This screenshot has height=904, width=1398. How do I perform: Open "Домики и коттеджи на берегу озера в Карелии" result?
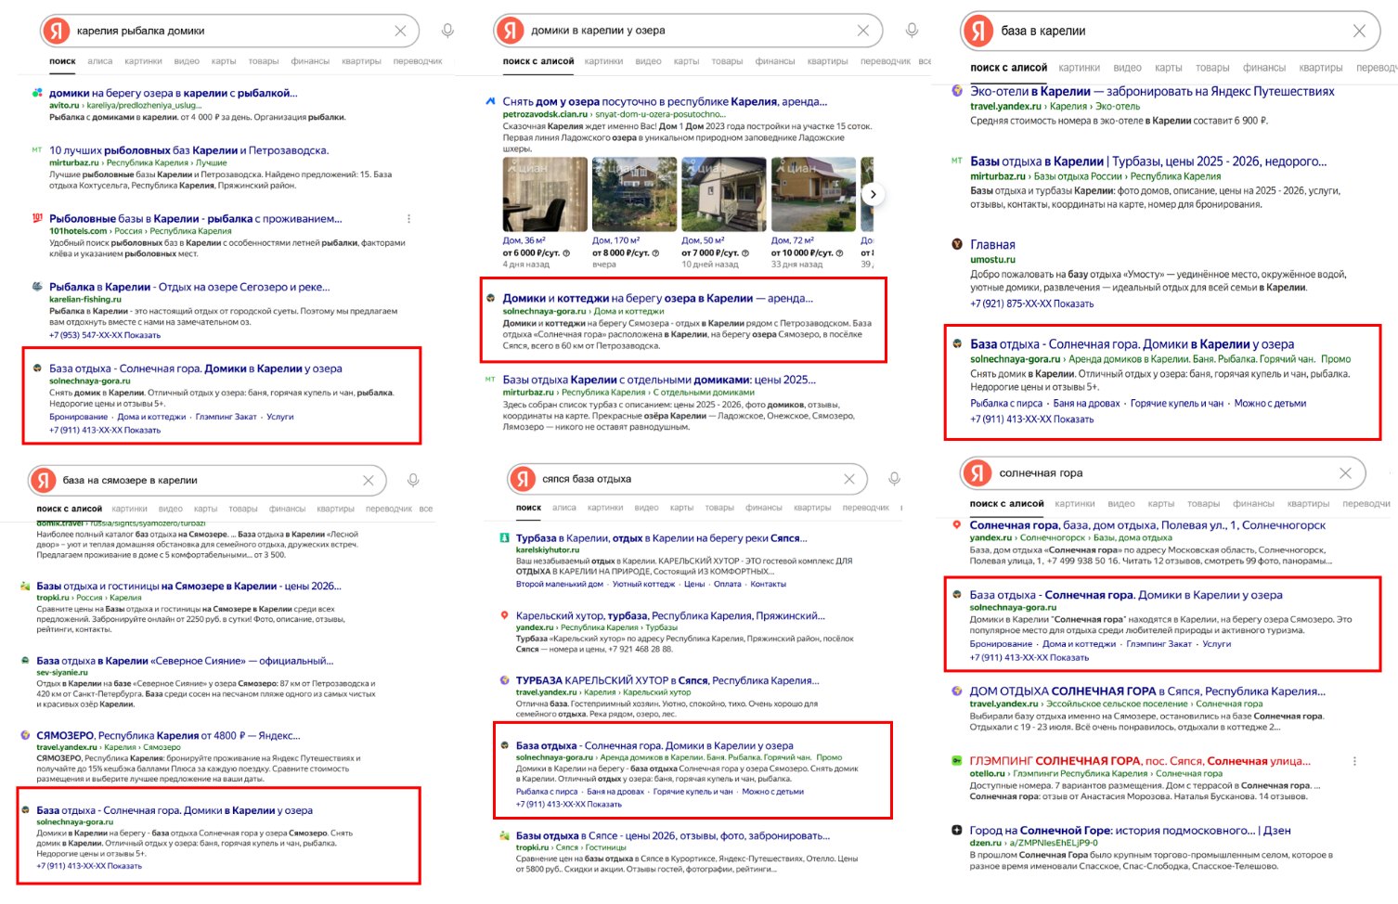657,299
